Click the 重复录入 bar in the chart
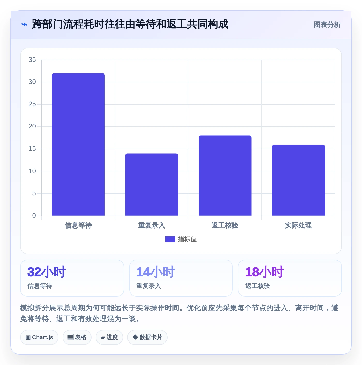 [x=152, y=185]
